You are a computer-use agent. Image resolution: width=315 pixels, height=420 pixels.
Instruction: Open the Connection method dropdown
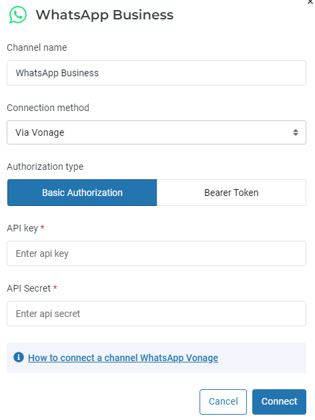[156, 132]
